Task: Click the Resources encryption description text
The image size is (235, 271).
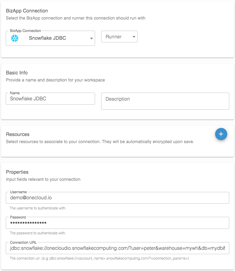Action: pos(100,142)
